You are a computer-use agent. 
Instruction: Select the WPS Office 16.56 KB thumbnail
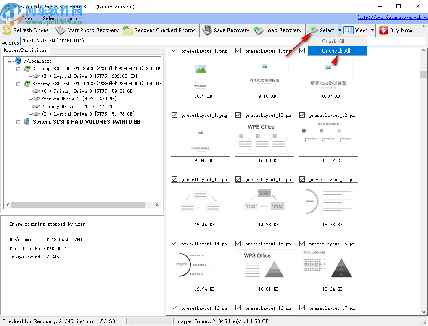[264, 137]
